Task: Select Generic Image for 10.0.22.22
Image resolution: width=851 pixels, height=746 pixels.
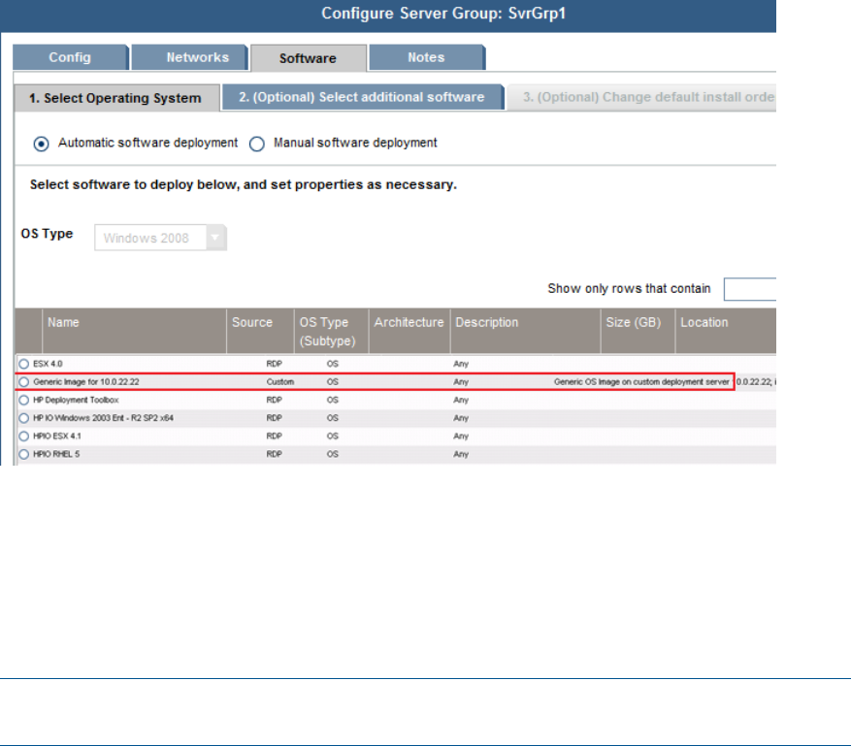Action: (23, 381)
